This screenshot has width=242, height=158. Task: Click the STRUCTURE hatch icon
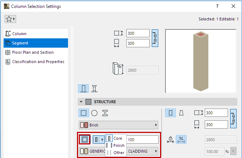pyautogui.click(x=88, y=102)
